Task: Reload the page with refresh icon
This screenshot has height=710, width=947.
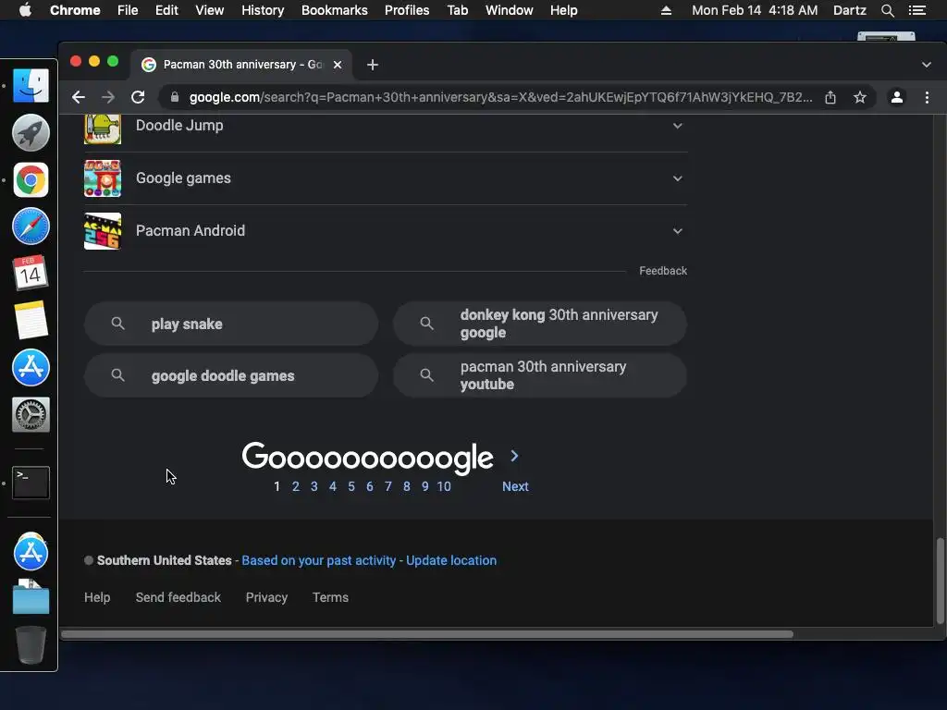Action: [x=138, y=97]
